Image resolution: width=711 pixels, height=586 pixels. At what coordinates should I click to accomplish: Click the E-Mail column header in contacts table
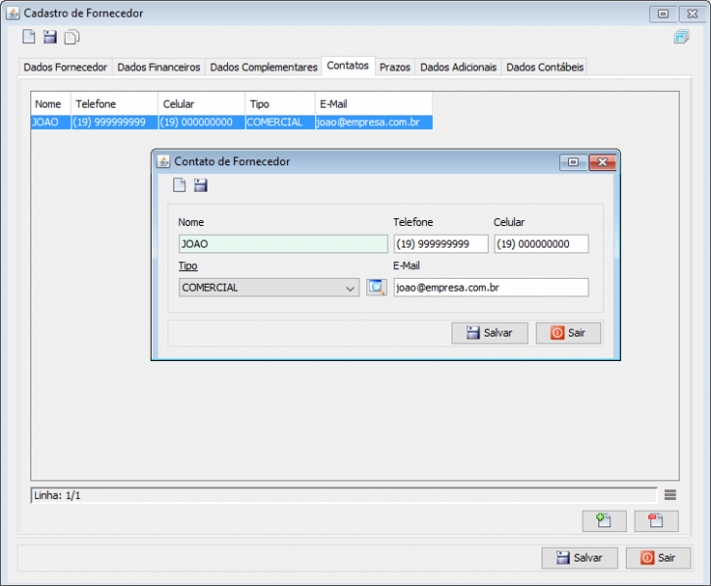click(x=374, y=104)
